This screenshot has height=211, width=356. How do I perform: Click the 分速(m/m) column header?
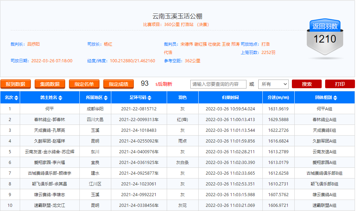pyautogui.click(x=278, y=98)
